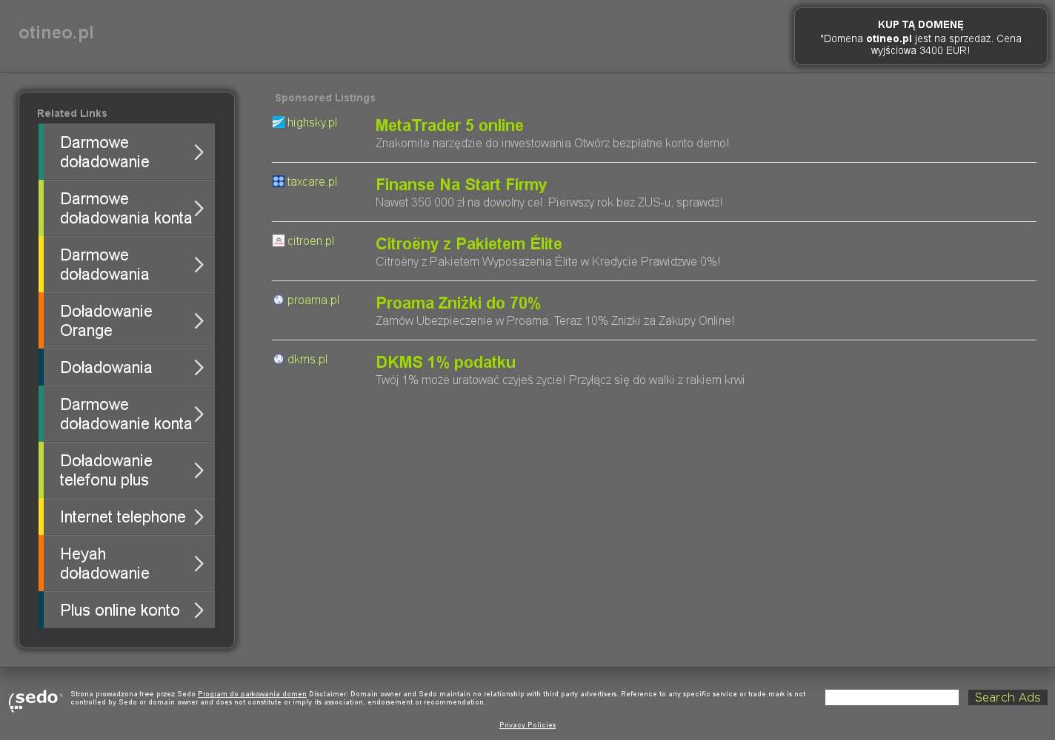Click the proama.pl globe icon
This screenshot has height=740, width=1055.
[279, 300]
